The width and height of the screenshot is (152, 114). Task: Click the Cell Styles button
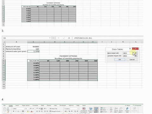click(96, 110)
